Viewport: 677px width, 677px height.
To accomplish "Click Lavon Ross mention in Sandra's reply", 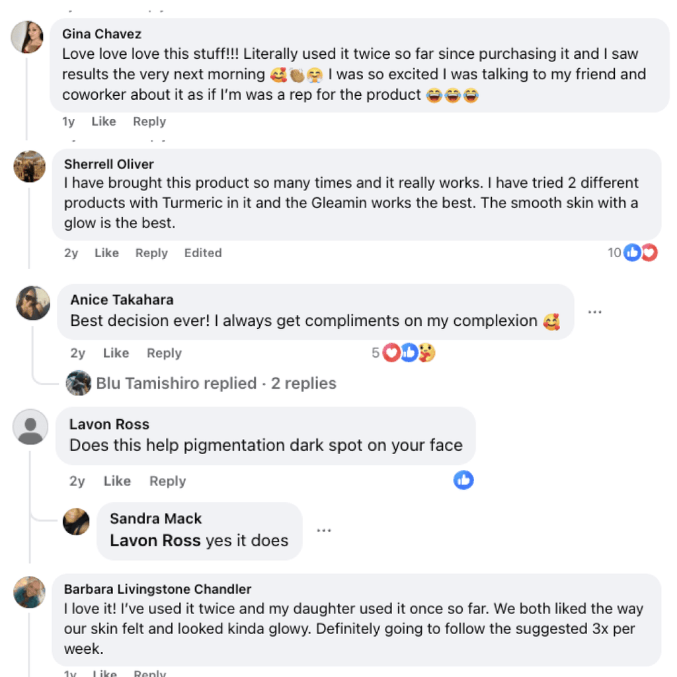I will pos(155,541).
